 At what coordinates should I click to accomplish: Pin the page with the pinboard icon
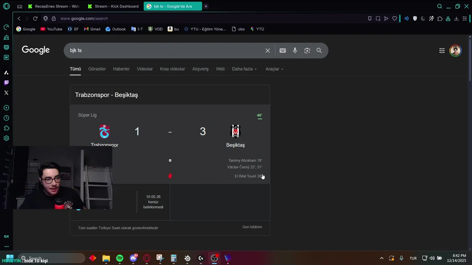(369, 18)
